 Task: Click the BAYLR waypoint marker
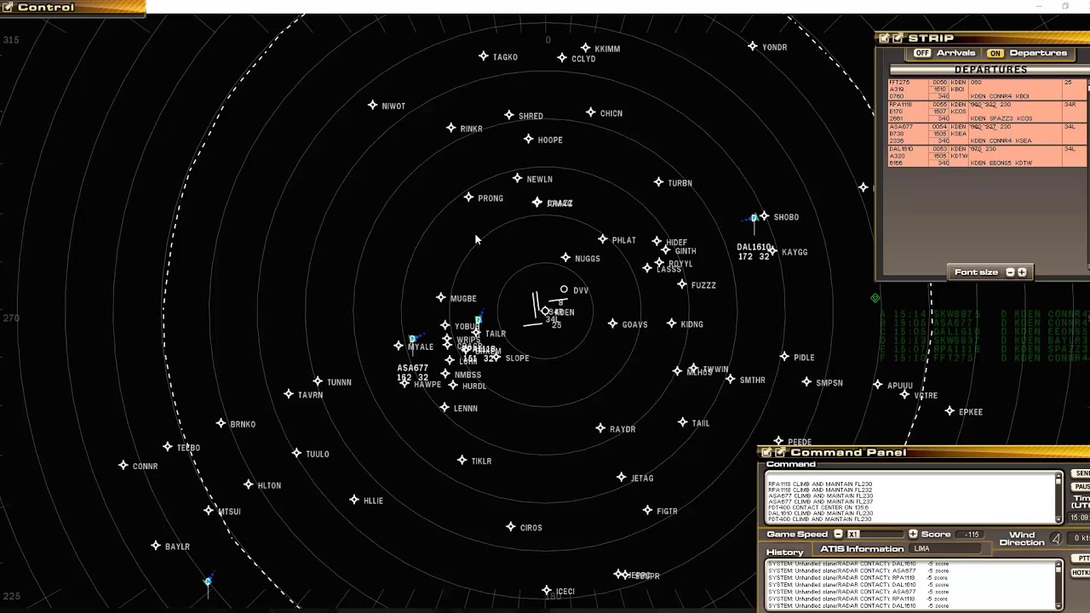156,546
